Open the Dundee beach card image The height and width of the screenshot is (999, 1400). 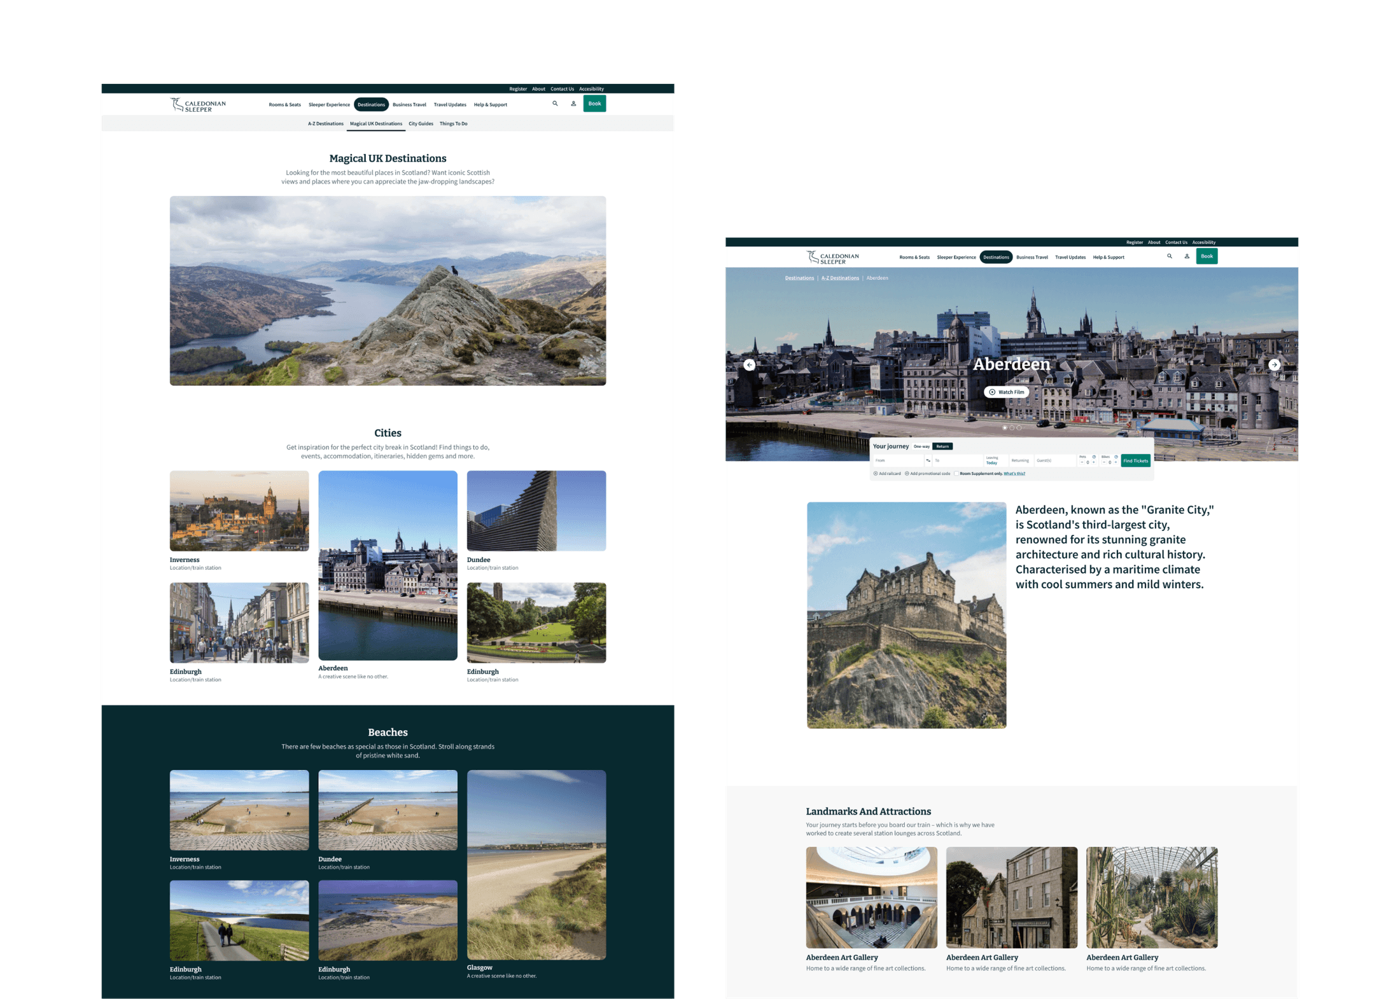coord(388,810)
